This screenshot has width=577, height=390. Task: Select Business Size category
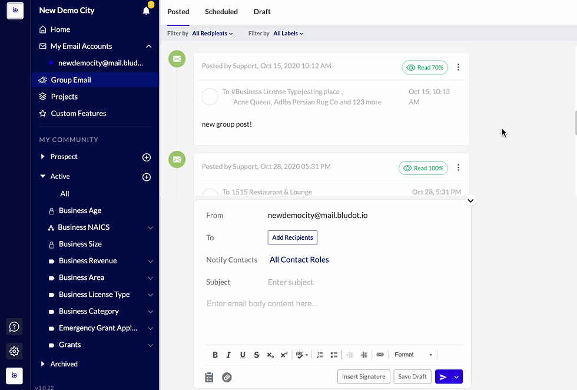pos(80,244)
